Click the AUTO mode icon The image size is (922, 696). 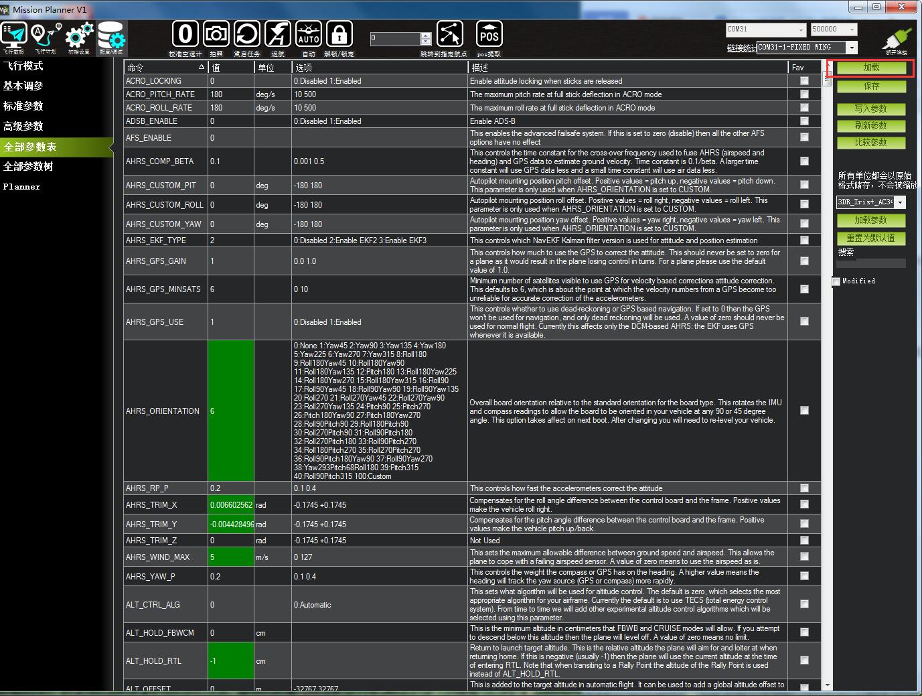click(x=308, y=33)
